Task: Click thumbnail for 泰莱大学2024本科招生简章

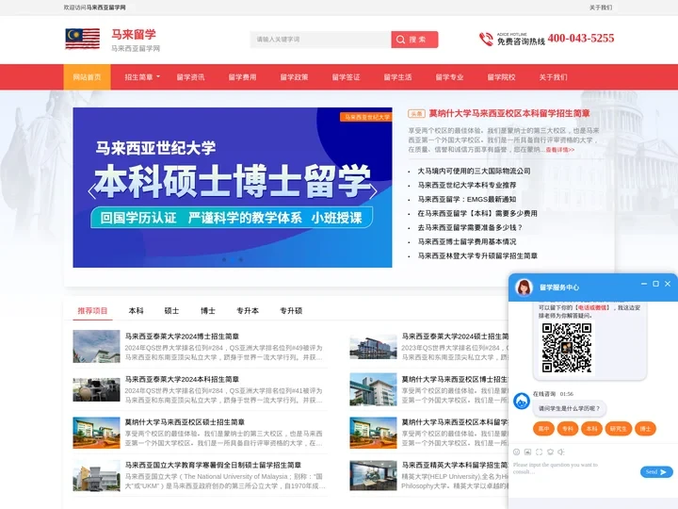Action: point(96,389)
